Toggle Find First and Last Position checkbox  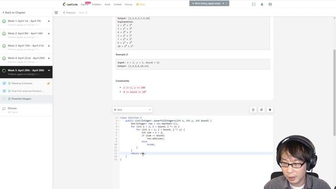(4, 91)
